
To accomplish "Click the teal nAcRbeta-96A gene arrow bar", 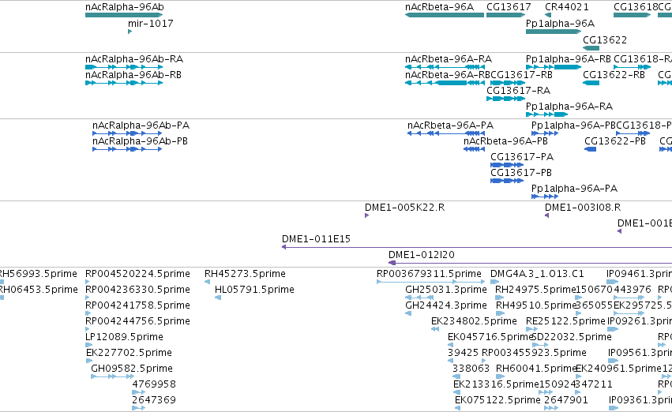I will coord(445,15).
